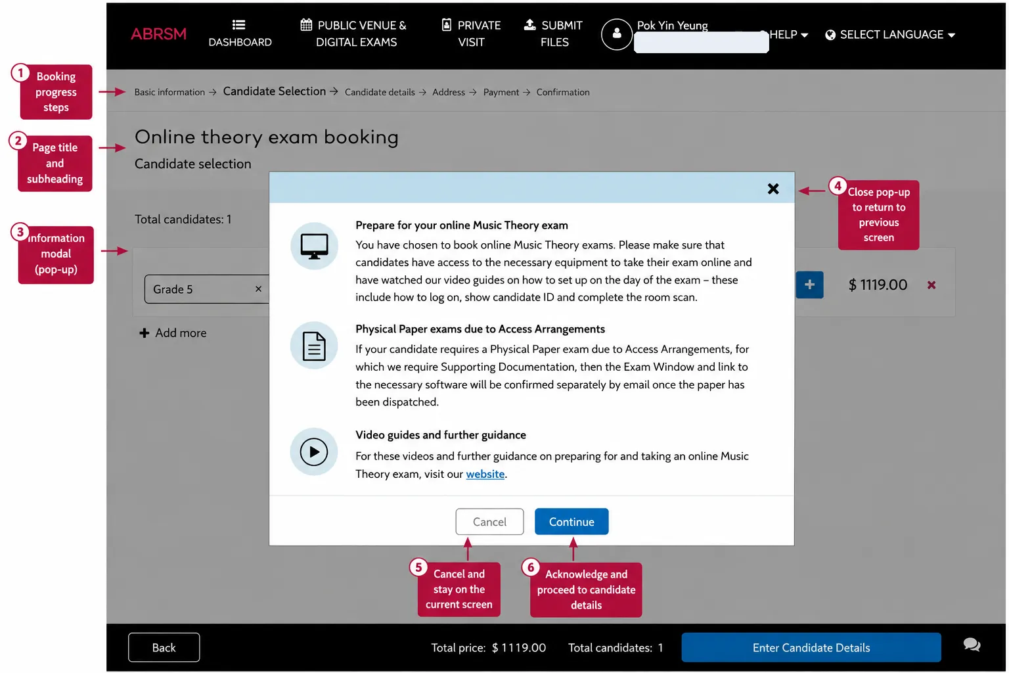
Task: Expand the Select Language dropdown
Action: coord(890,35)
